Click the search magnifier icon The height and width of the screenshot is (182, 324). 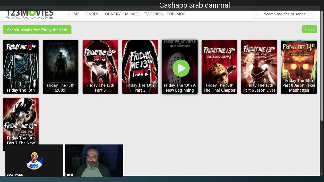(256, 14)
